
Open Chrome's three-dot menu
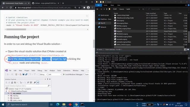point(92,7)
